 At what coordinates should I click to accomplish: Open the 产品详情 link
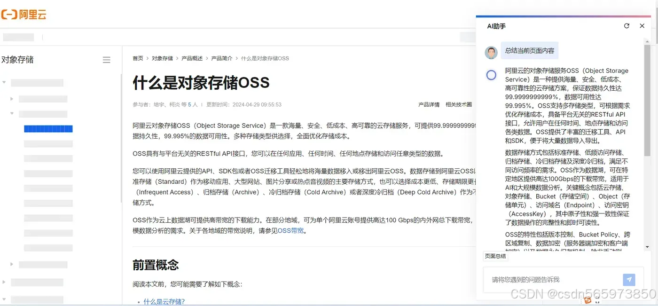(429, 105)
